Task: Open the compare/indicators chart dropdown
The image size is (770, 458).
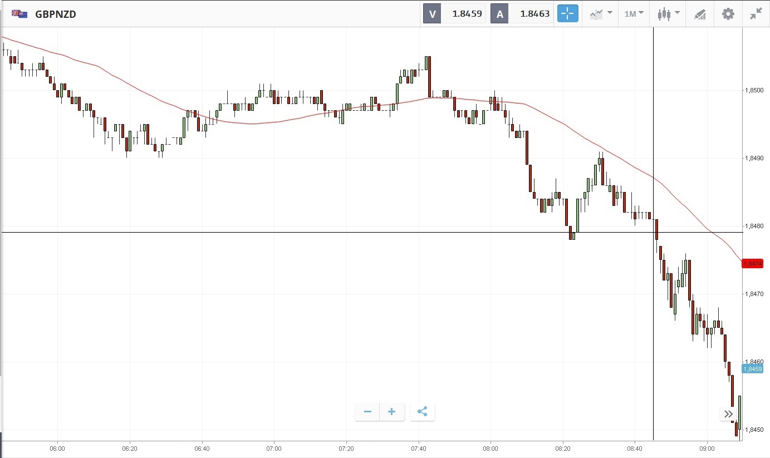Action: [601, 14]
